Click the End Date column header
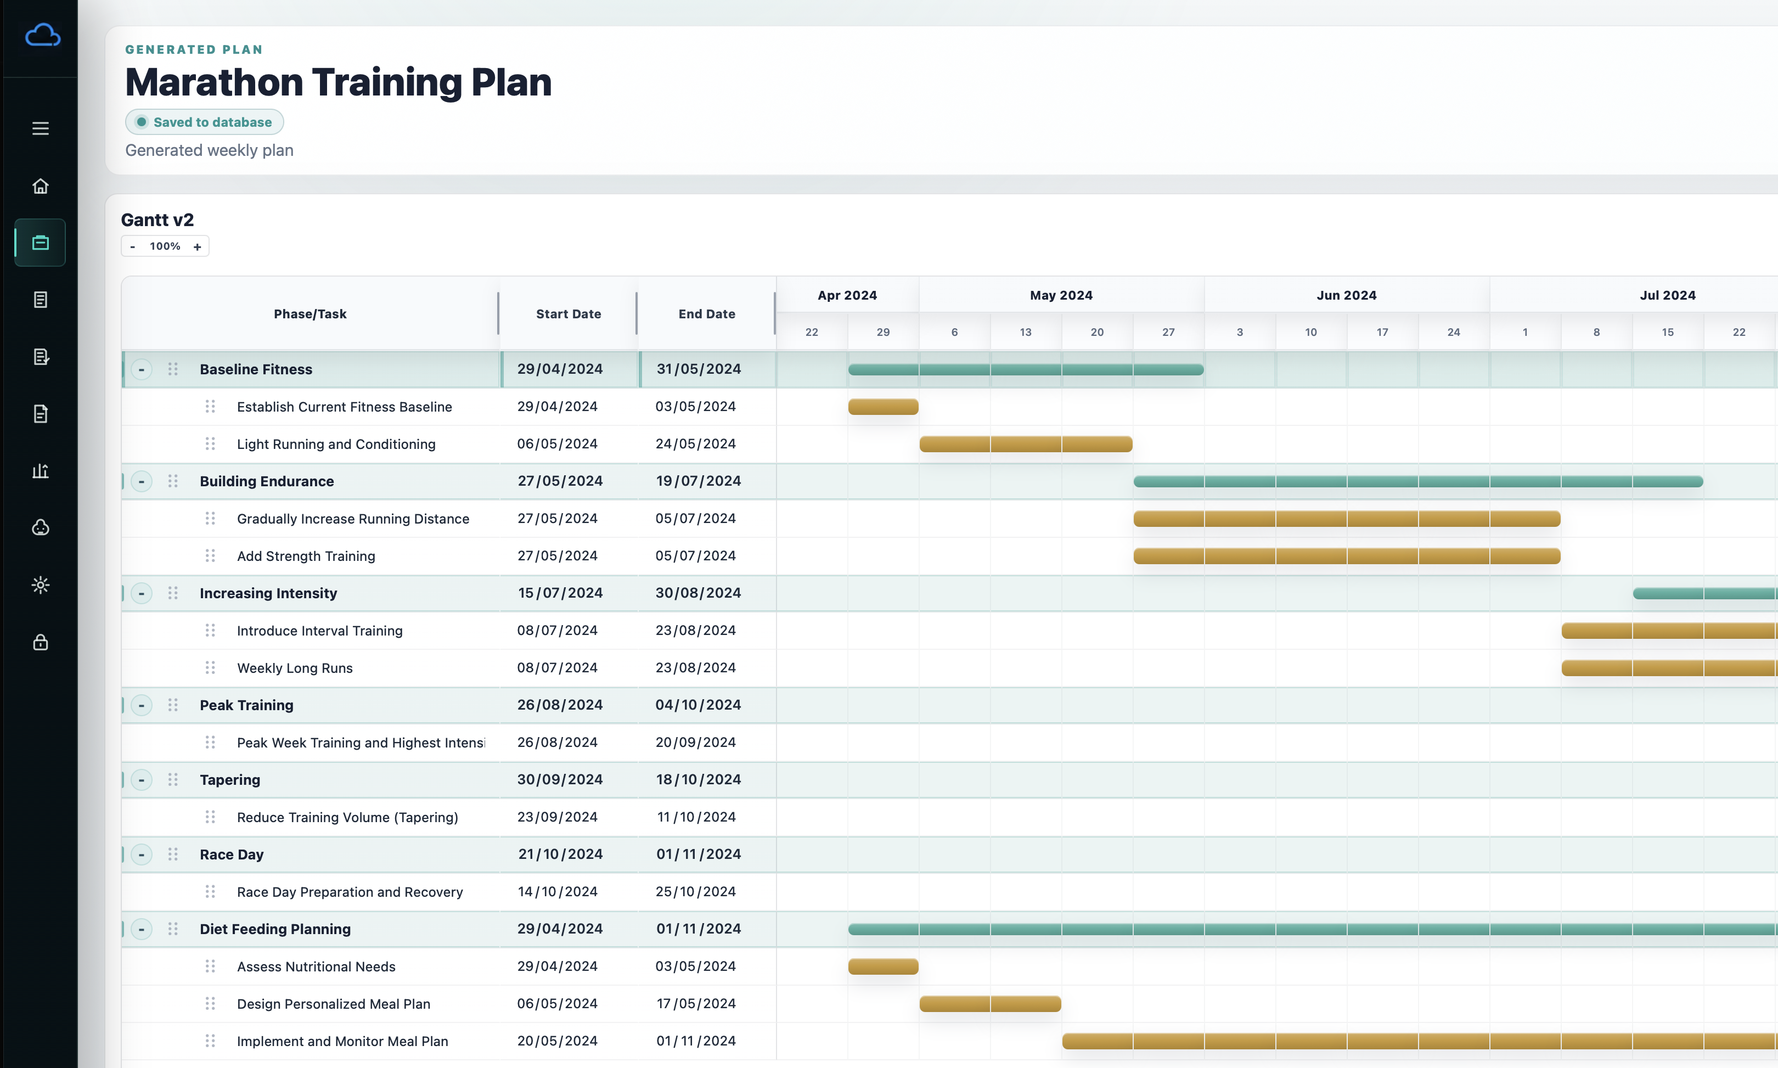 pos(707,314)
